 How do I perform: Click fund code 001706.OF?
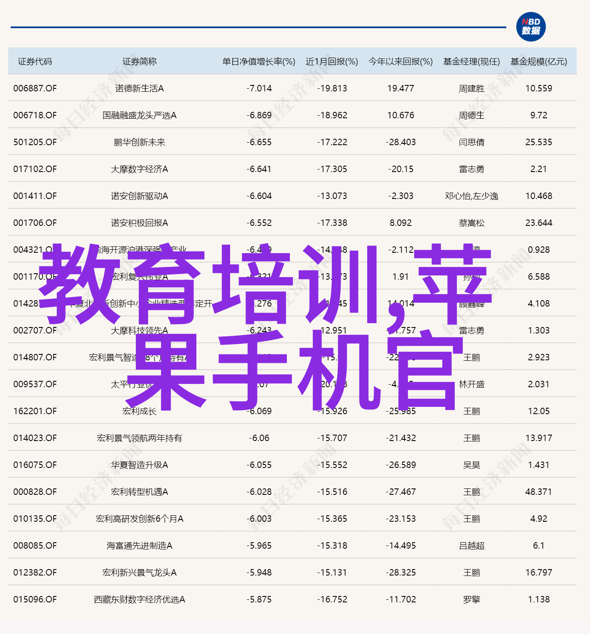click(x=35, y=223)
